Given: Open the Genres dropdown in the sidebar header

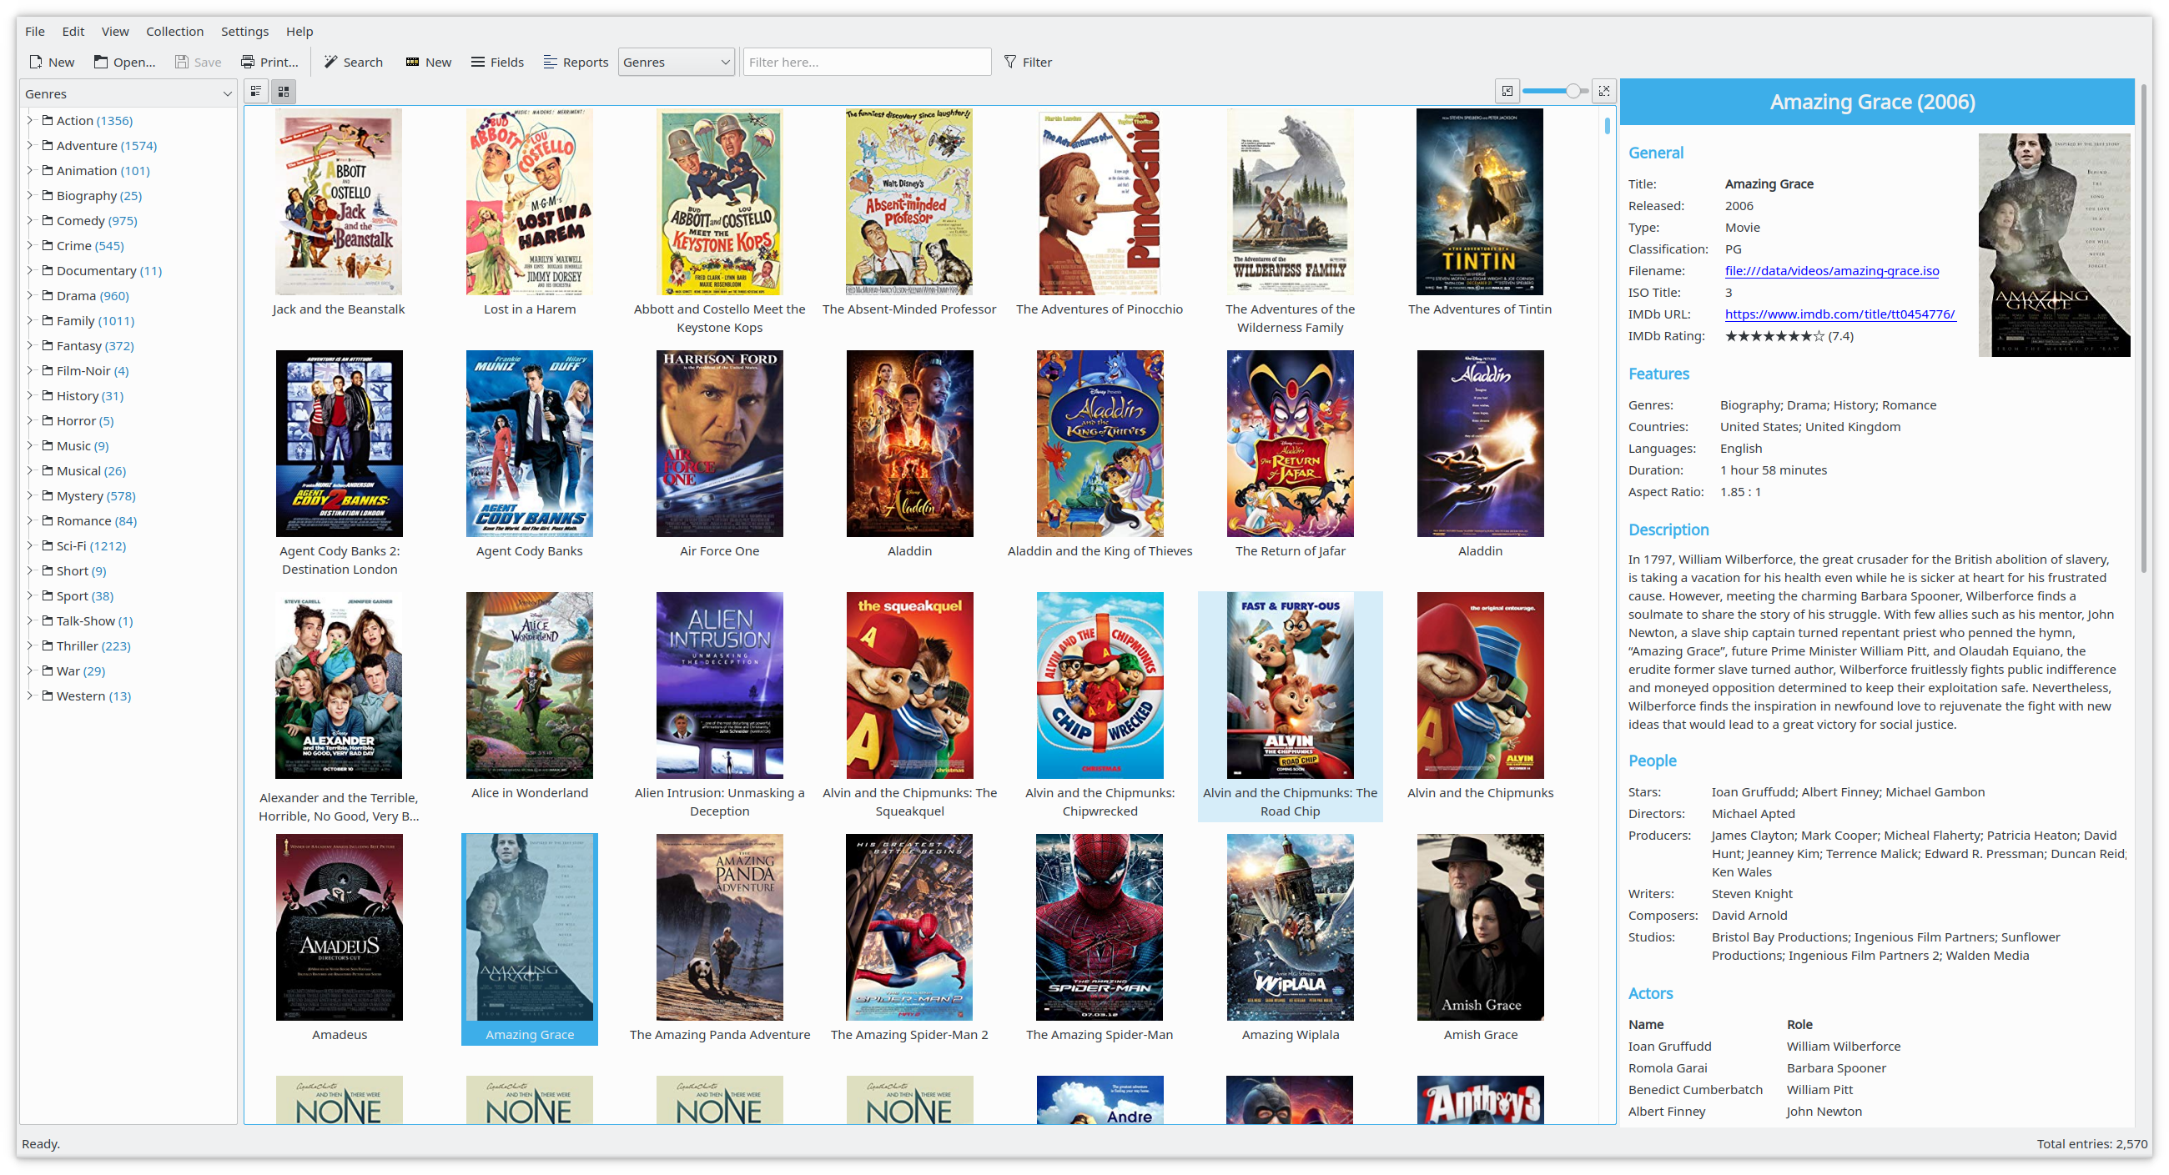Looking at the screenshot, I should [128, 93].
